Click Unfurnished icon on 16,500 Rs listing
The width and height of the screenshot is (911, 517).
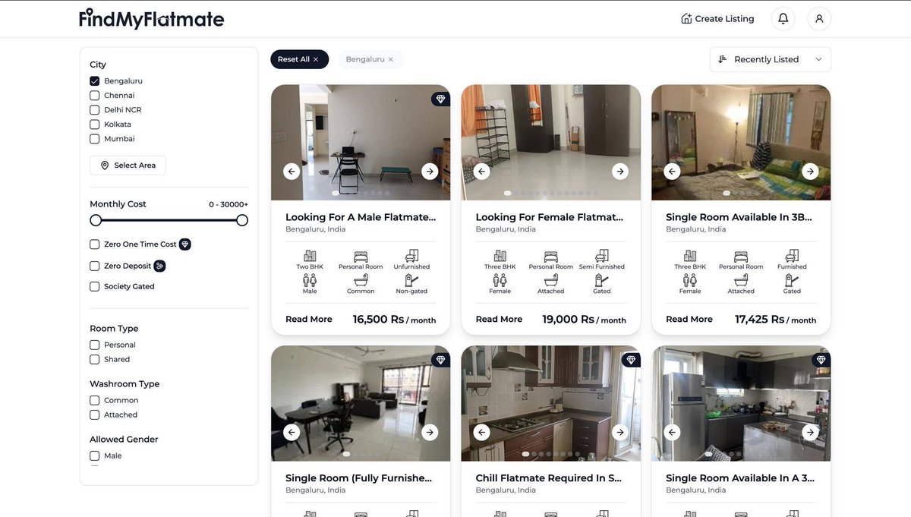(411, 256)
